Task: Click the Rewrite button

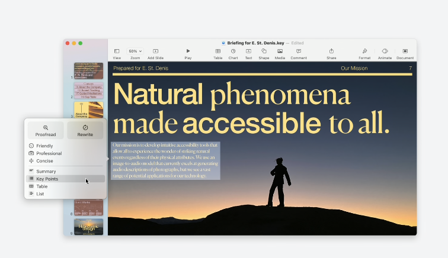Action: 85,130
